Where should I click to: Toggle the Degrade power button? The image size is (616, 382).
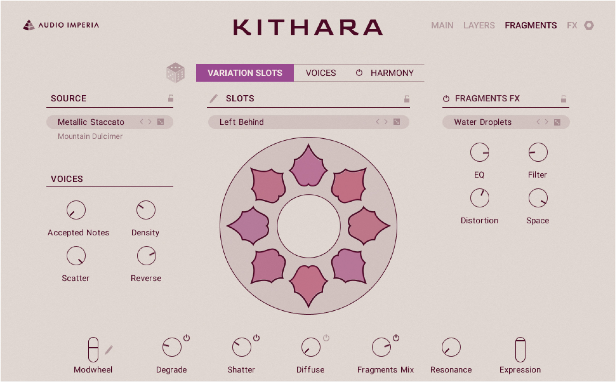coord(186,338)
